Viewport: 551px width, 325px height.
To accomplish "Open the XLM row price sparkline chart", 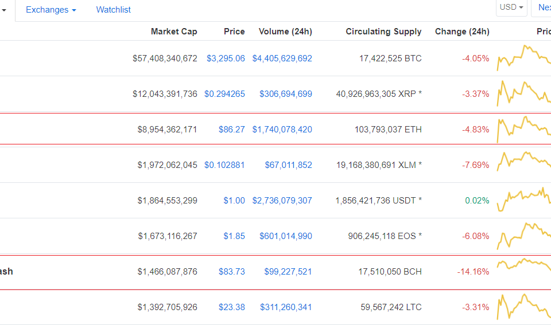I will 524,162.
